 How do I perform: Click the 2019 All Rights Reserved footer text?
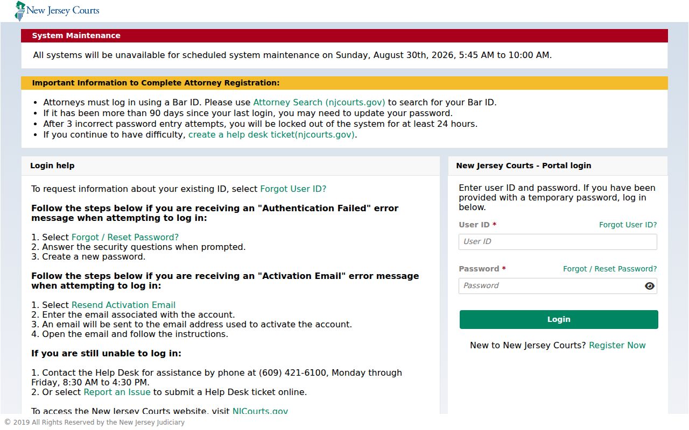(94, 422)
